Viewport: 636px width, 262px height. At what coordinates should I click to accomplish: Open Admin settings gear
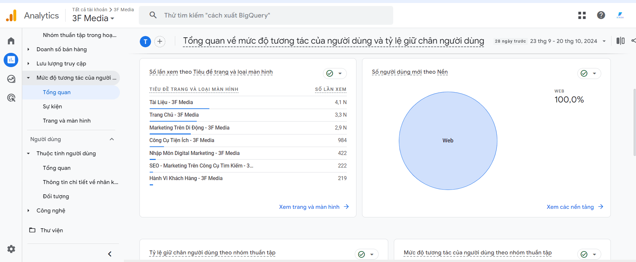click(11, 249)
